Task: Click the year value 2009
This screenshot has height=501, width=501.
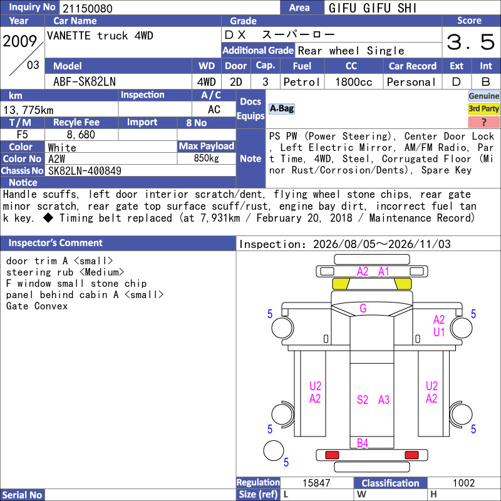Action: click(20, 41)
